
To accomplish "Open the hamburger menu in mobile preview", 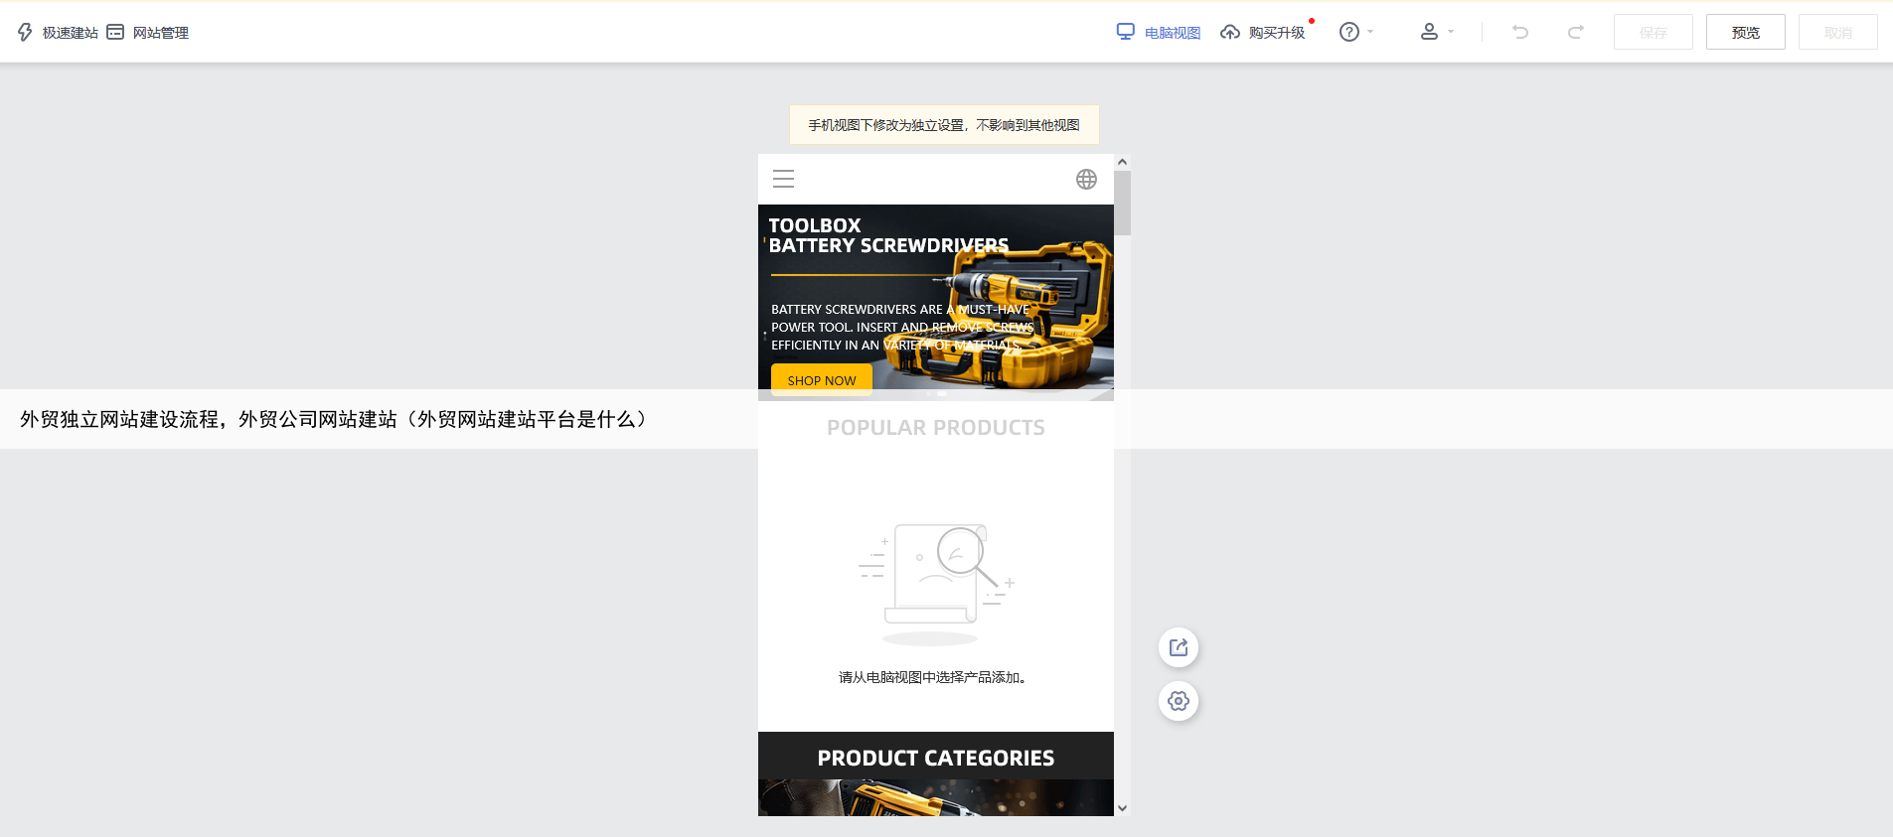I will tap(783, 180).
